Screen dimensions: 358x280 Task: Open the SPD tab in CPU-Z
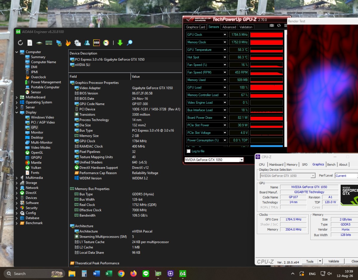click(305, 164)
